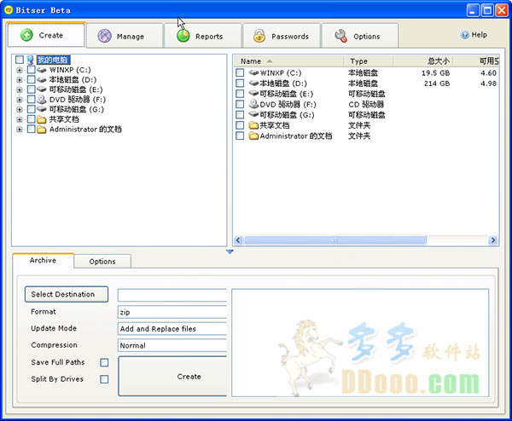Sort by Name column header

click(288, 61)
